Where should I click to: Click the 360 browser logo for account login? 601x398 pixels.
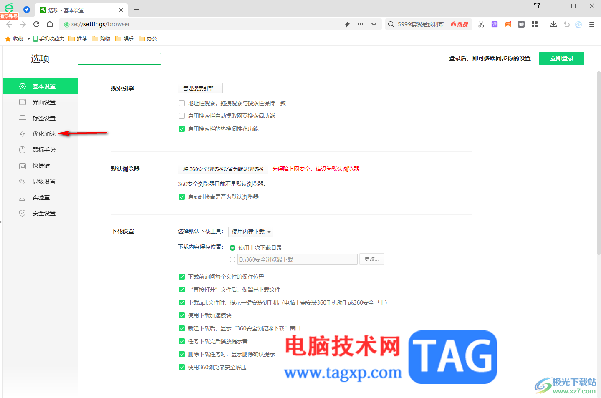coord(9,8)
